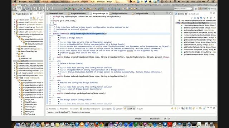Select the BridgeDomainCon editor tab
Image resolution: width=229 pixels, height=128 pixels.
click(x=119, y=14)
